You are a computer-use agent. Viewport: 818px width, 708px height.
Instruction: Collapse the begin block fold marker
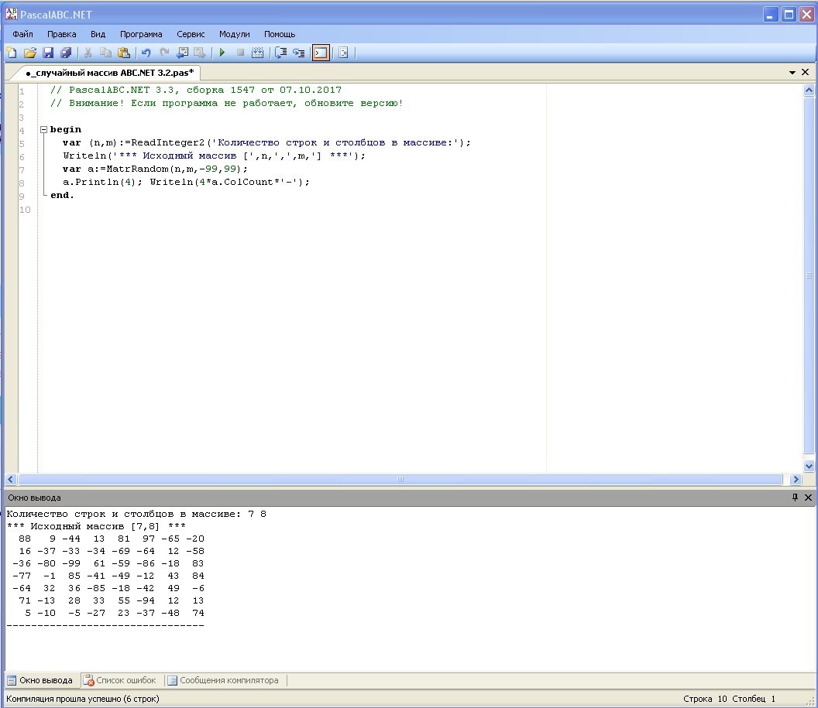43,129
